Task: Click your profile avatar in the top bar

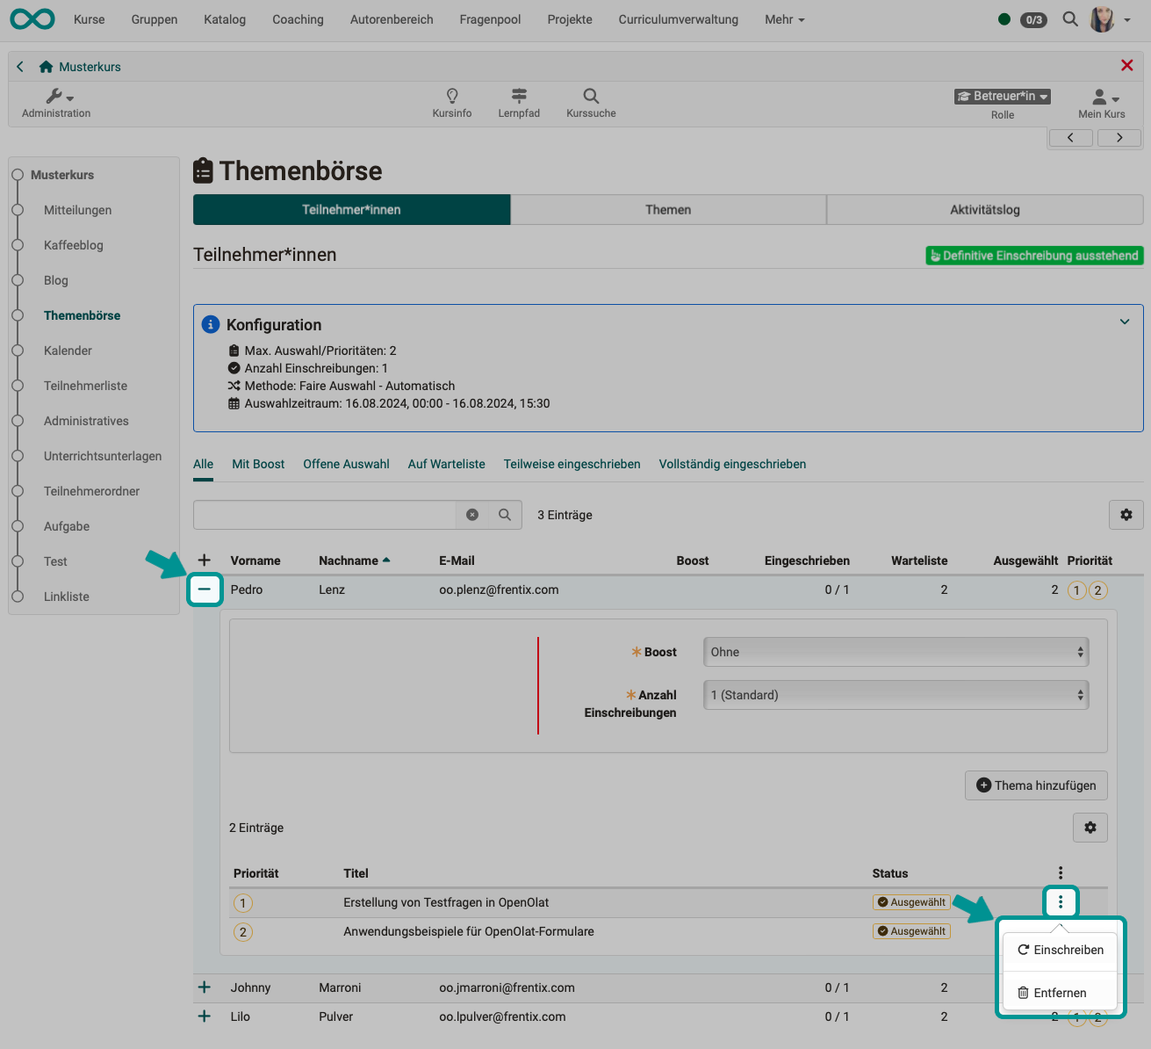Action: 1101,18
